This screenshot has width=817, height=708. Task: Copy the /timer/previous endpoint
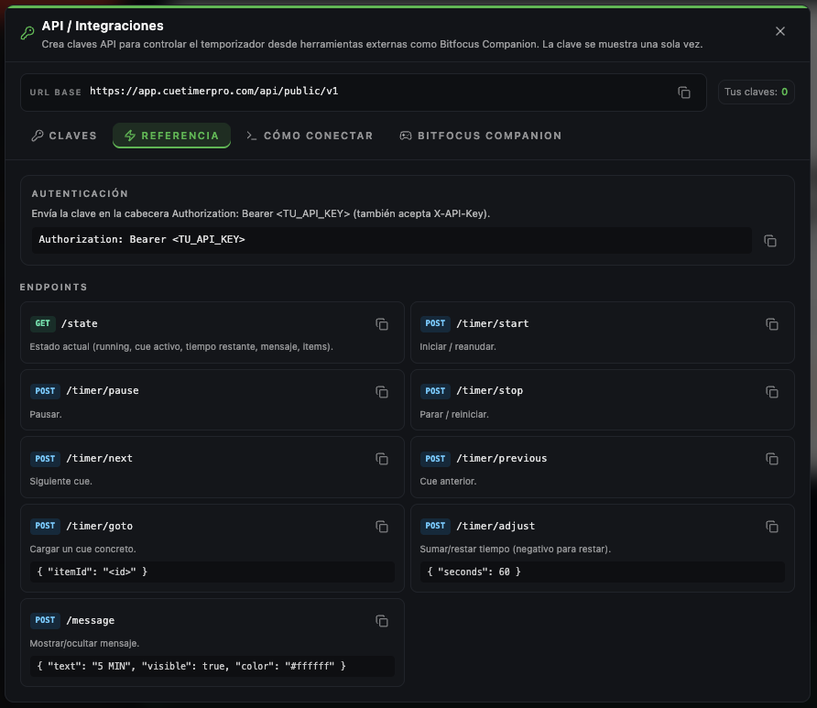772,459
